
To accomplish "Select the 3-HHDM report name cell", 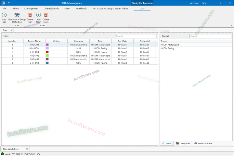I will pyautogui.click(x=34, y=63).
